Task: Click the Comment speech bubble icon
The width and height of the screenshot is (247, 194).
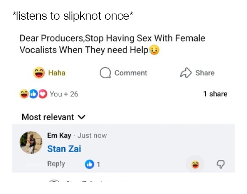Action: (x=105, y=73)
